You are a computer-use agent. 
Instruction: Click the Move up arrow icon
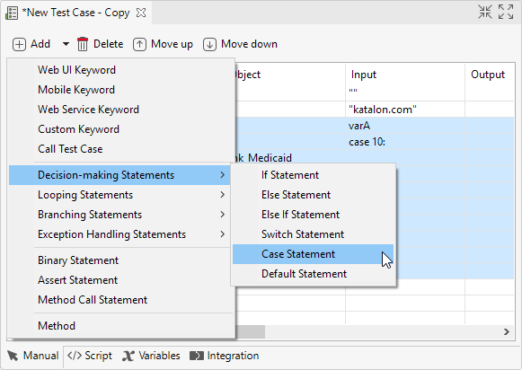[139, 44]
